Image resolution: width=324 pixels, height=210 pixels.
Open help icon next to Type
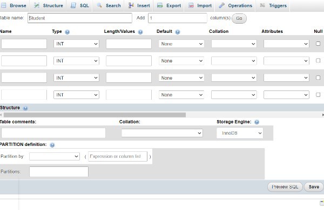point(67,32)
